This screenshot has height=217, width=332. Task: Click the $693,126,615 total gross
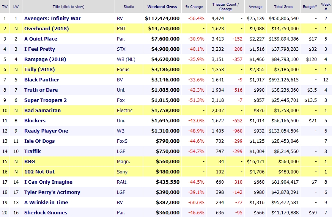point(284,80)
